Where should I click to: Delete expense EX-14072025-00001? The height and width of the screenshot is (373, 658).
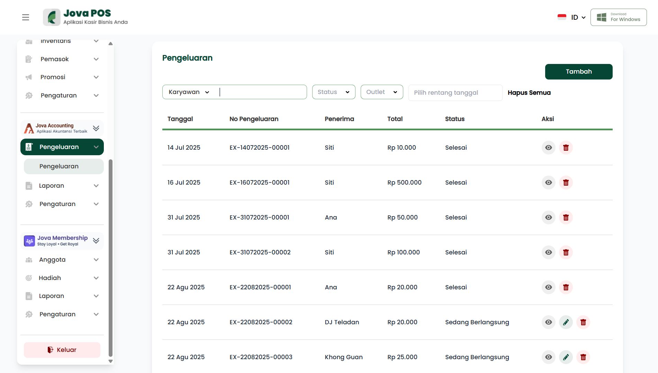tap(566, 148)
